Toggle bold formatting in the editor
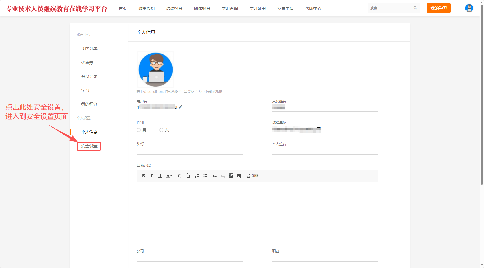Viewport: 484px width, 268px height. tap(144, 176)
